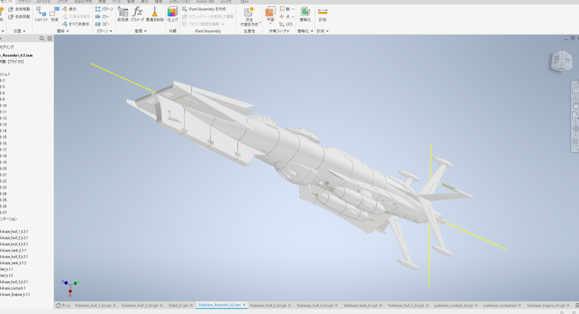Select the Pan hand tool in navigation bar

point(575,104)
